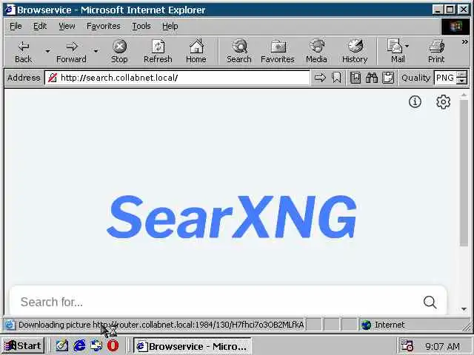Screen dimensions: 474x355
Task: Open the File menu
Action: 16,27
